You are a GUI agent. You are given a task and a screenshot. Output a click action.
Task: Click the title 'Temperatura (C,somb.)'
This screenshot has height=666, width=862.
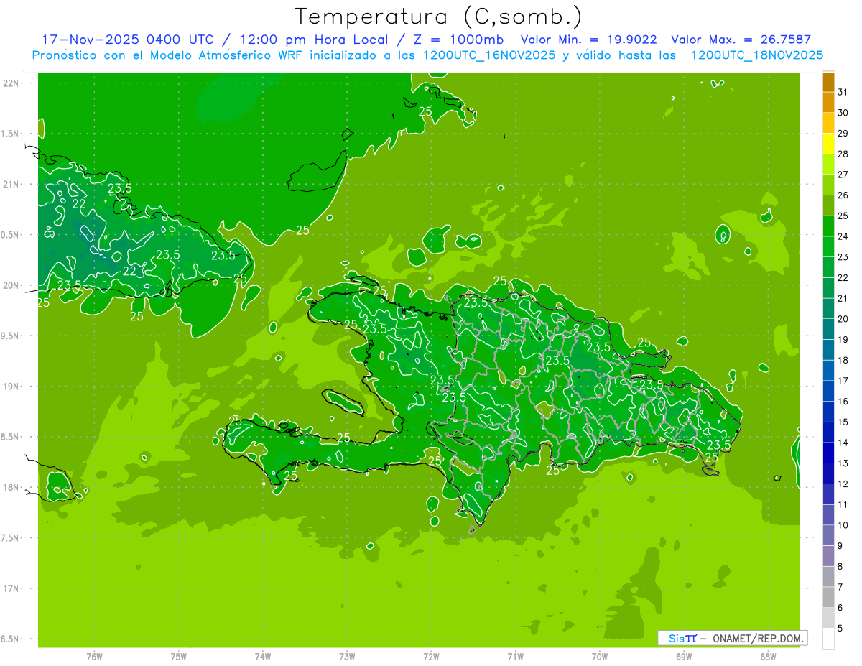438,16
